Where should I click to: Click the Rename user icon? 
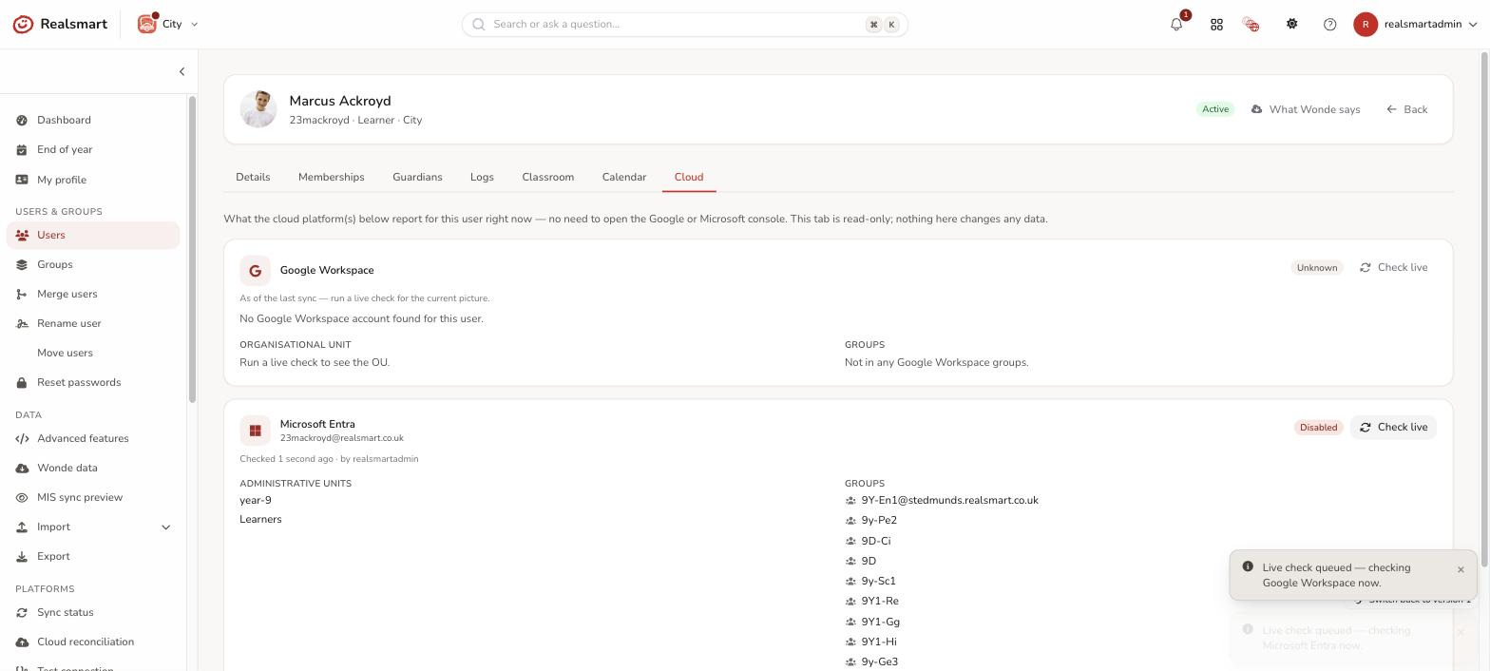[22, 323]
